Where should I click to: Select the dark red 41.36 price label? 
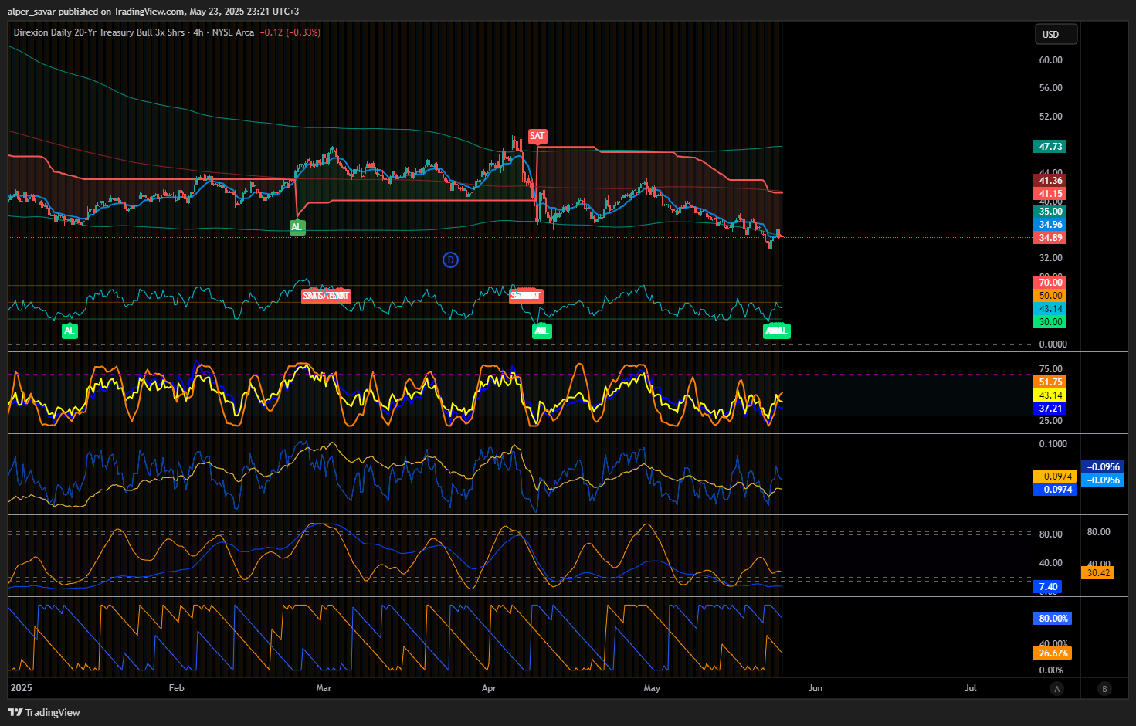point(1050,181)
